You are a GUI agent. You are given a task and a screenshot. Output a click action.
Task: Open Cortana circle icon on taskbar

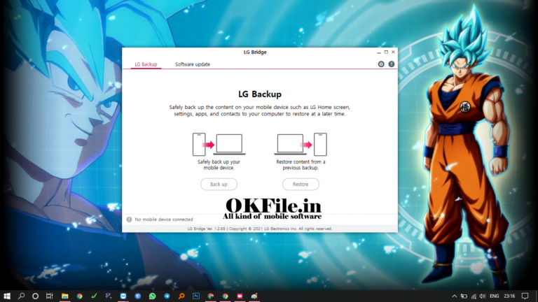point(35,296)
